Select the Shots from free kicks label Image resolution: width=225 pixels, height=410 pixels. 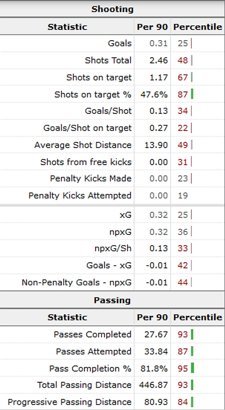(x=86, y=162)
